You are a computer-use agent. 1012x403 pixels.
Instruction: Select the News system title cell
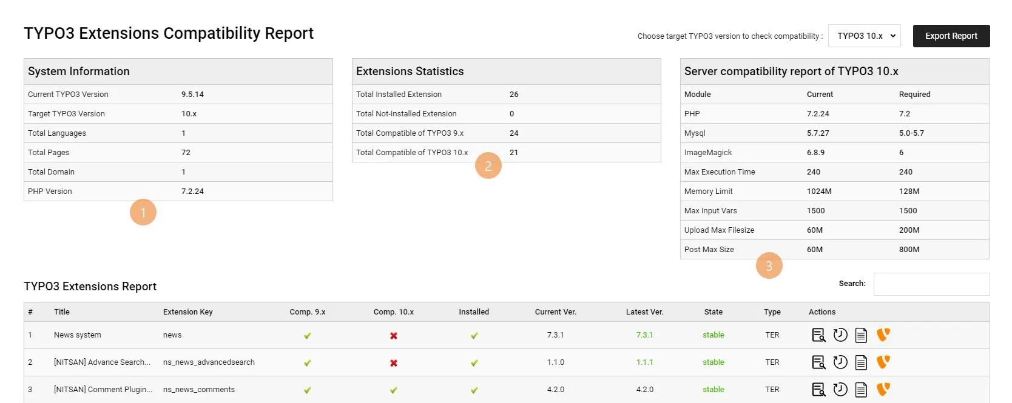[78, 335]
